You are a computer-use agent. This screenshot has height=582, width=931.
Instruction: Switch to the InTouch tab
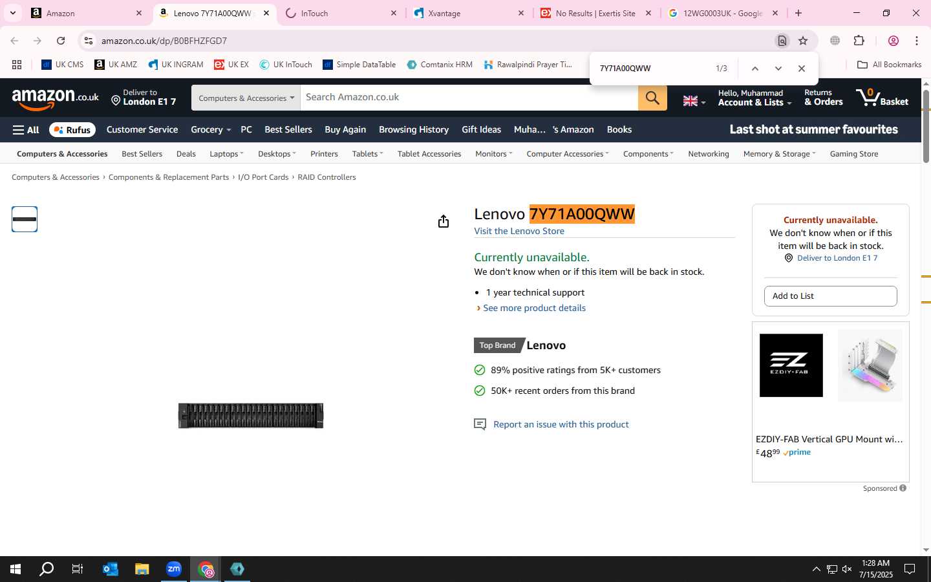point(341,13)
